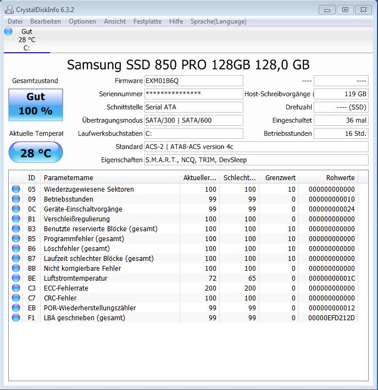Image resolution: width=378 pixels, height=390 pixels.
Task: Click raw value 00000000001C
Action: click(x=332, y=278)
